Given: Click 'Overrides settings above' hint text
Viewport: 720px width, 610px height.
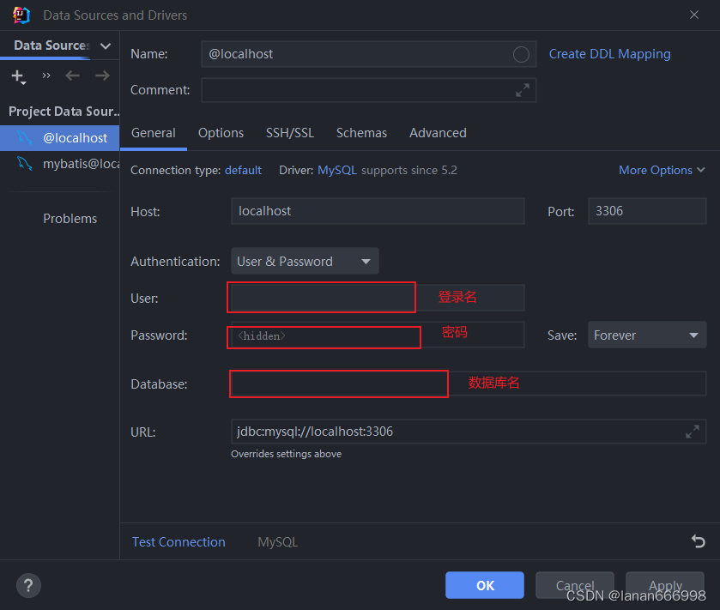Looking at the screenshot, I should [x=286, y=454].
